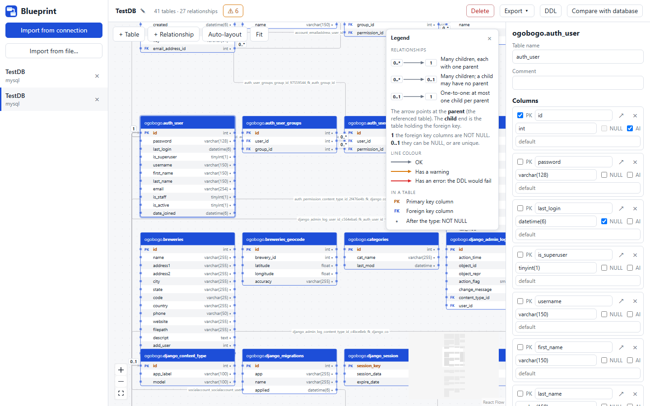This screenshot has width=650, height=406.
Task: Delete the last_login column
Action: [635, 208]
